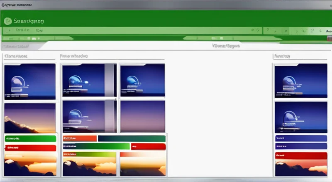Click the small red bar in middle panel
This screenshot has width=332, height=182.
148,146
